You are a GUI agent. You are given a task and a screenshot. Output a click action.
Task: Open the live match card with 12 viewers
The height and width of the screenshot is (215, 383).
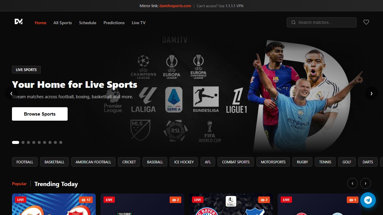click(54, 204)
